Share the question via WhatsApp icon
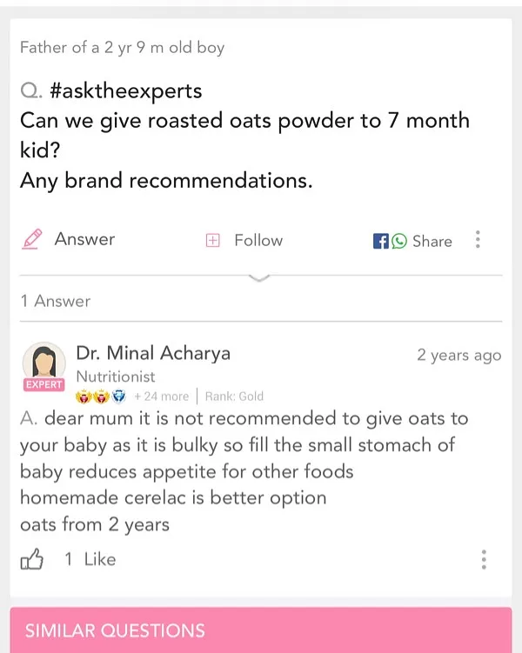 click(399, 242)
